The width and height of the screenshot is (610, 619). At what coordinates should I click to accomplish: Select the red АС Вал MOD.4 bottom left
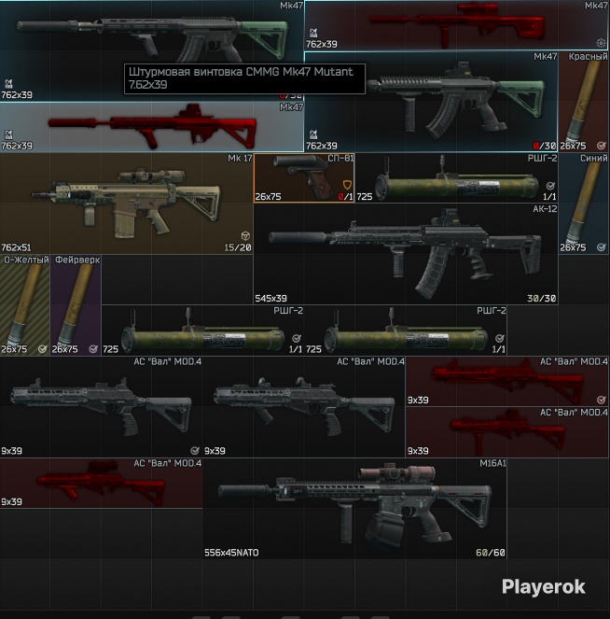click(102, 484)
